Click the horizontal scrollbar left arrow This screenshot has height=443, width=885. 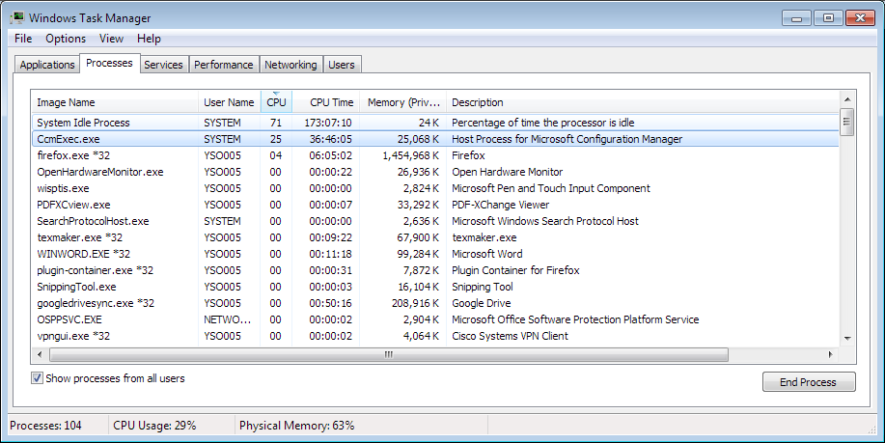click(x=40, y=354)
